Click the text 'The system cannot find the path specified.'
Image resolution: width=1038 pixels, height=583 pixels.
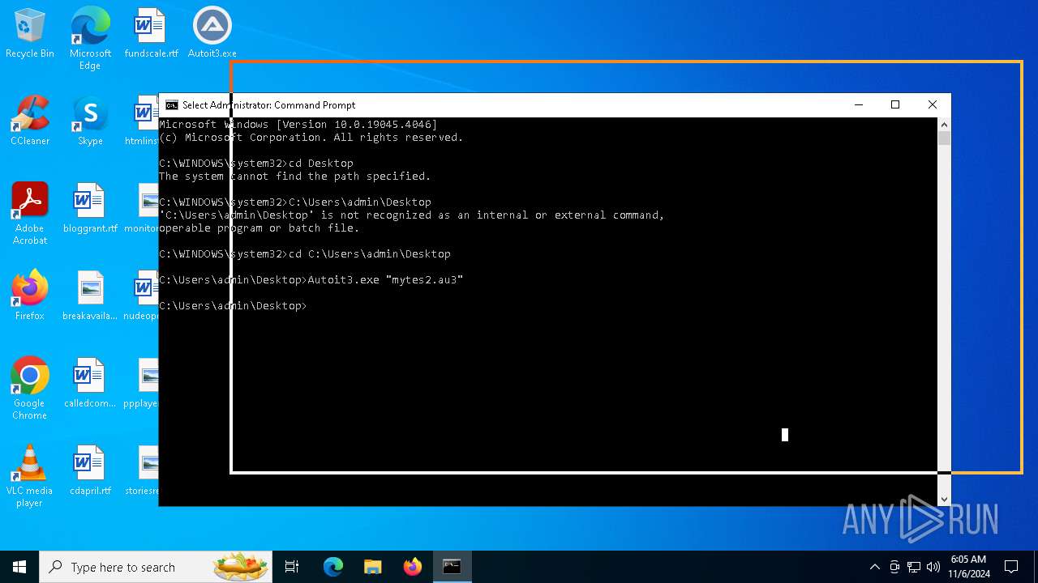(295, 177)
